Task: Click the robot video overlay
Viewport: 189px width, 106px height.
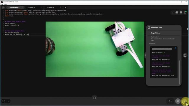Action: click(x=95, y=49)
